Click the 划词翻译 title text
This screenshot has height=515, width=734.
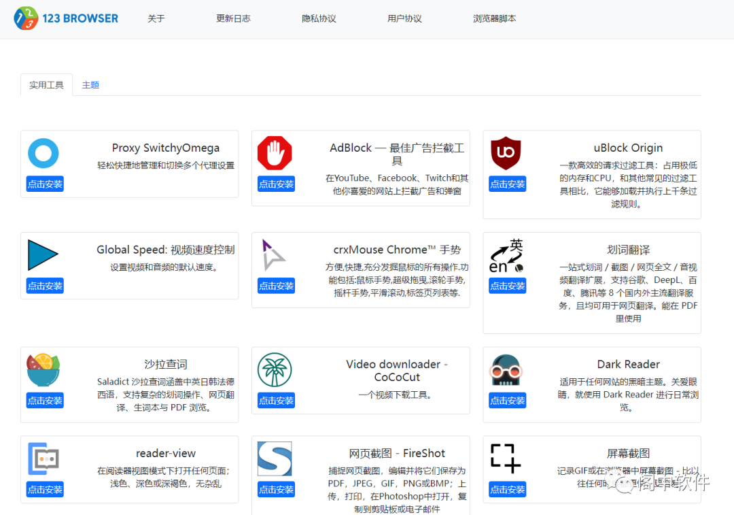pyautogui.click(x=628, y=249)
